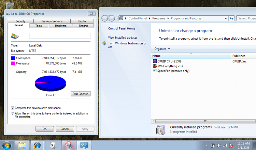The width and height of the screenshot is (256, 150).
Task: Open the recent pages dropdown next to Forward
Action: pos(117,18)
